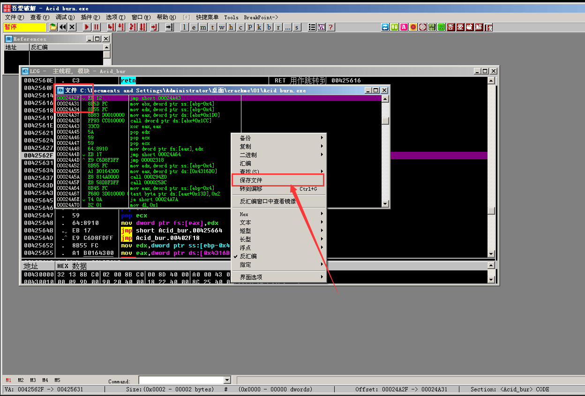Expand the 二进制 submenu
Image resolution: width=585 pixels, height=396 pixels.
278,155
